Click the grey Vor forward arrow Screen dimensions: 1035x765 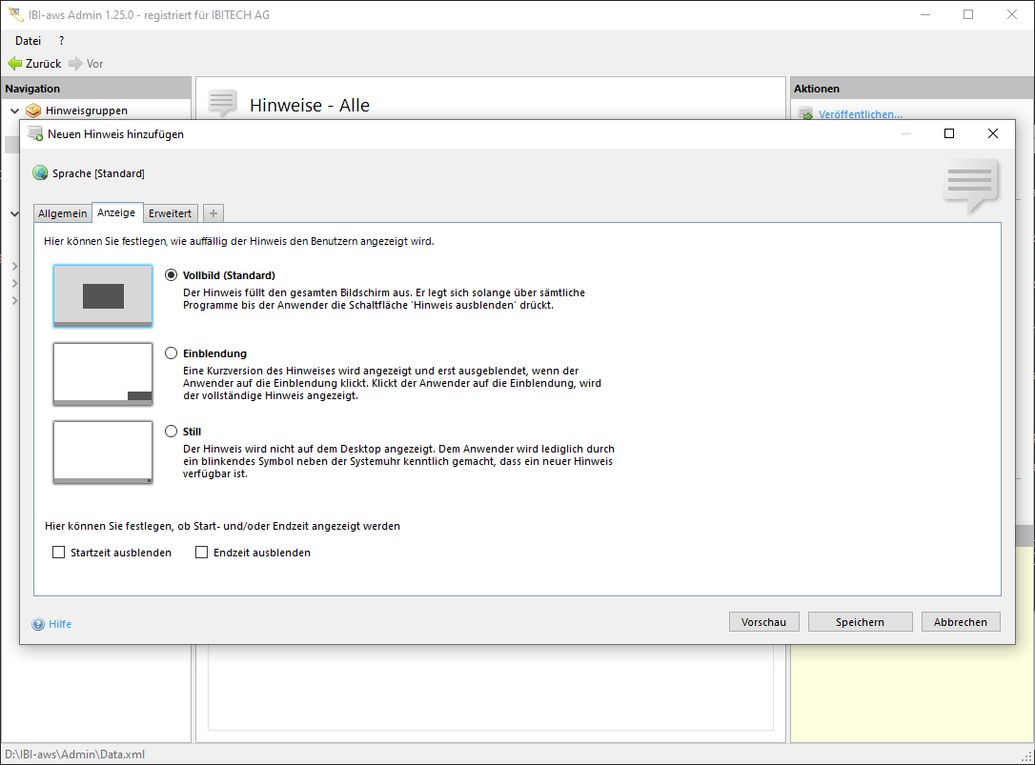[x=75, y=64]
